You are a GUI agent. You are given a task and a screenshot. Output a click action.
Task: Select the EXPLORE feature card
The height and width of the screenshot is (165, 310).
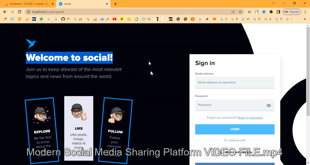pyautogui.click(x=42, y=131)
